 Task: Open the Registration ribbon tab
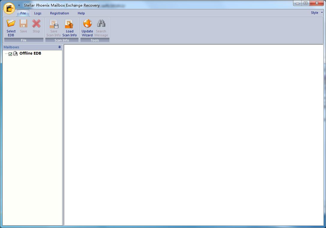point(59,13)
